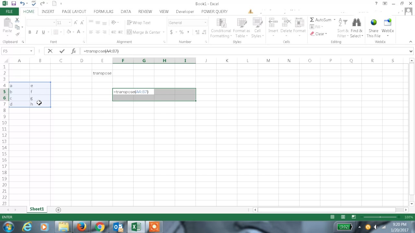Click the Cell Styles button
Viewport: 415px width, 233px height.
coord(257,28)
